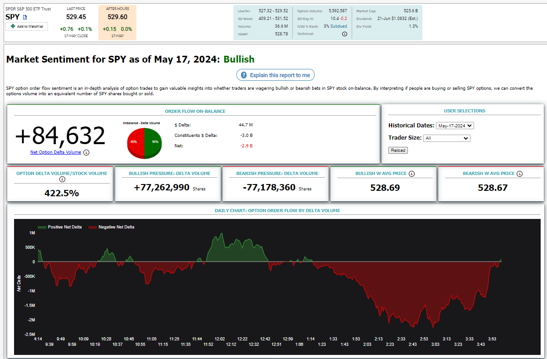This screenshot has height=359, width=547.
Task: Click the daily option order flow chart area
Action: click(277, 286)
